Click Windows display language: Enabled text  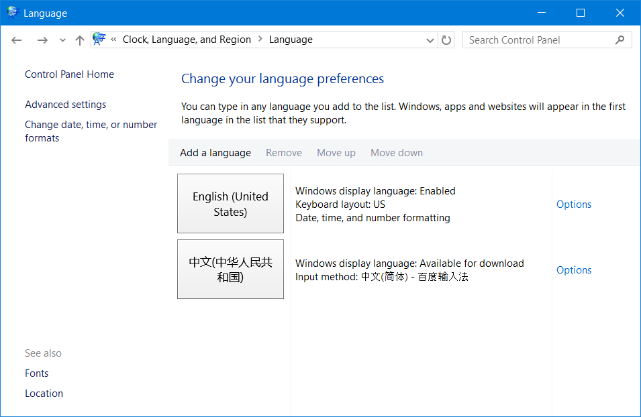pos(375,190)
